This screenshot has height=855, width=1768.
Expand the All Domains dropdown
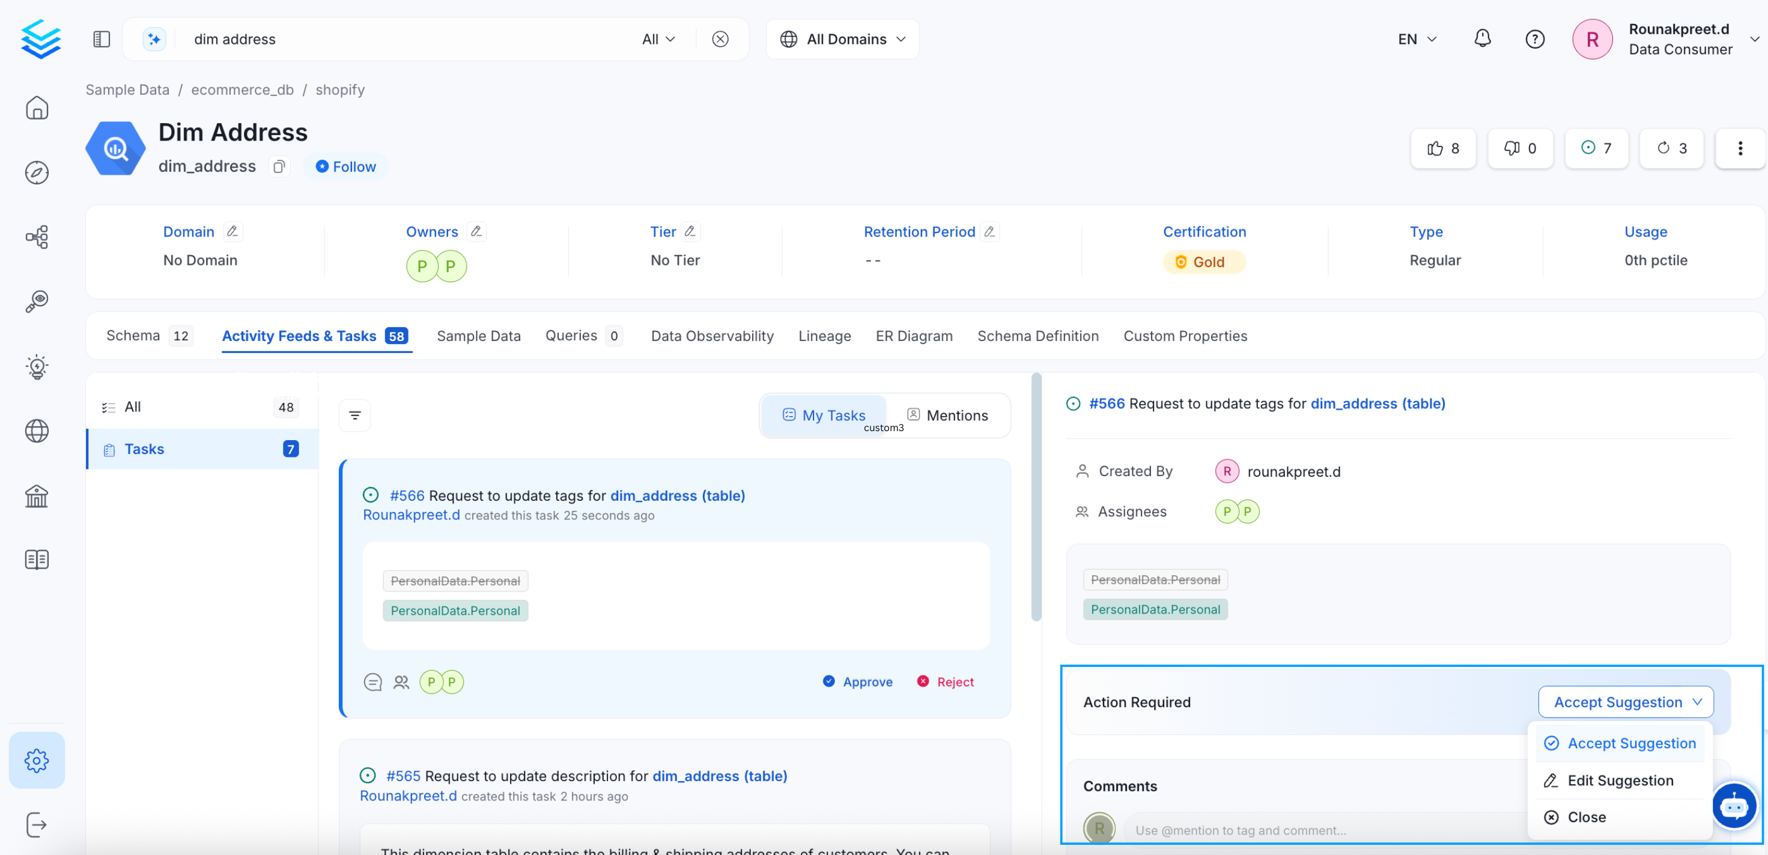point(843,39)
